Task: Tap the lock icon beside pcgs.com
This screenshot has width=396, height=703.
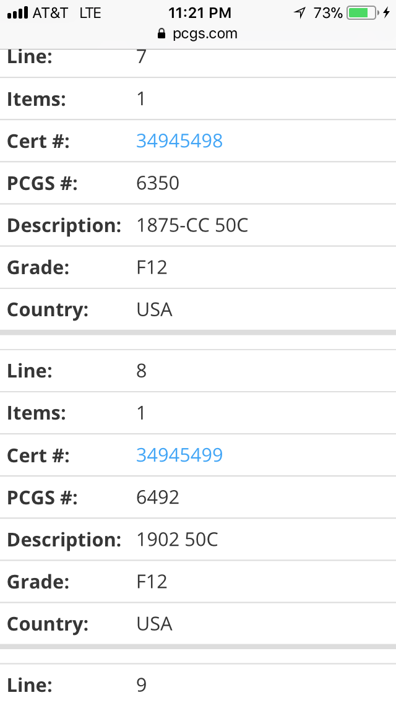Action: point(162,33)
